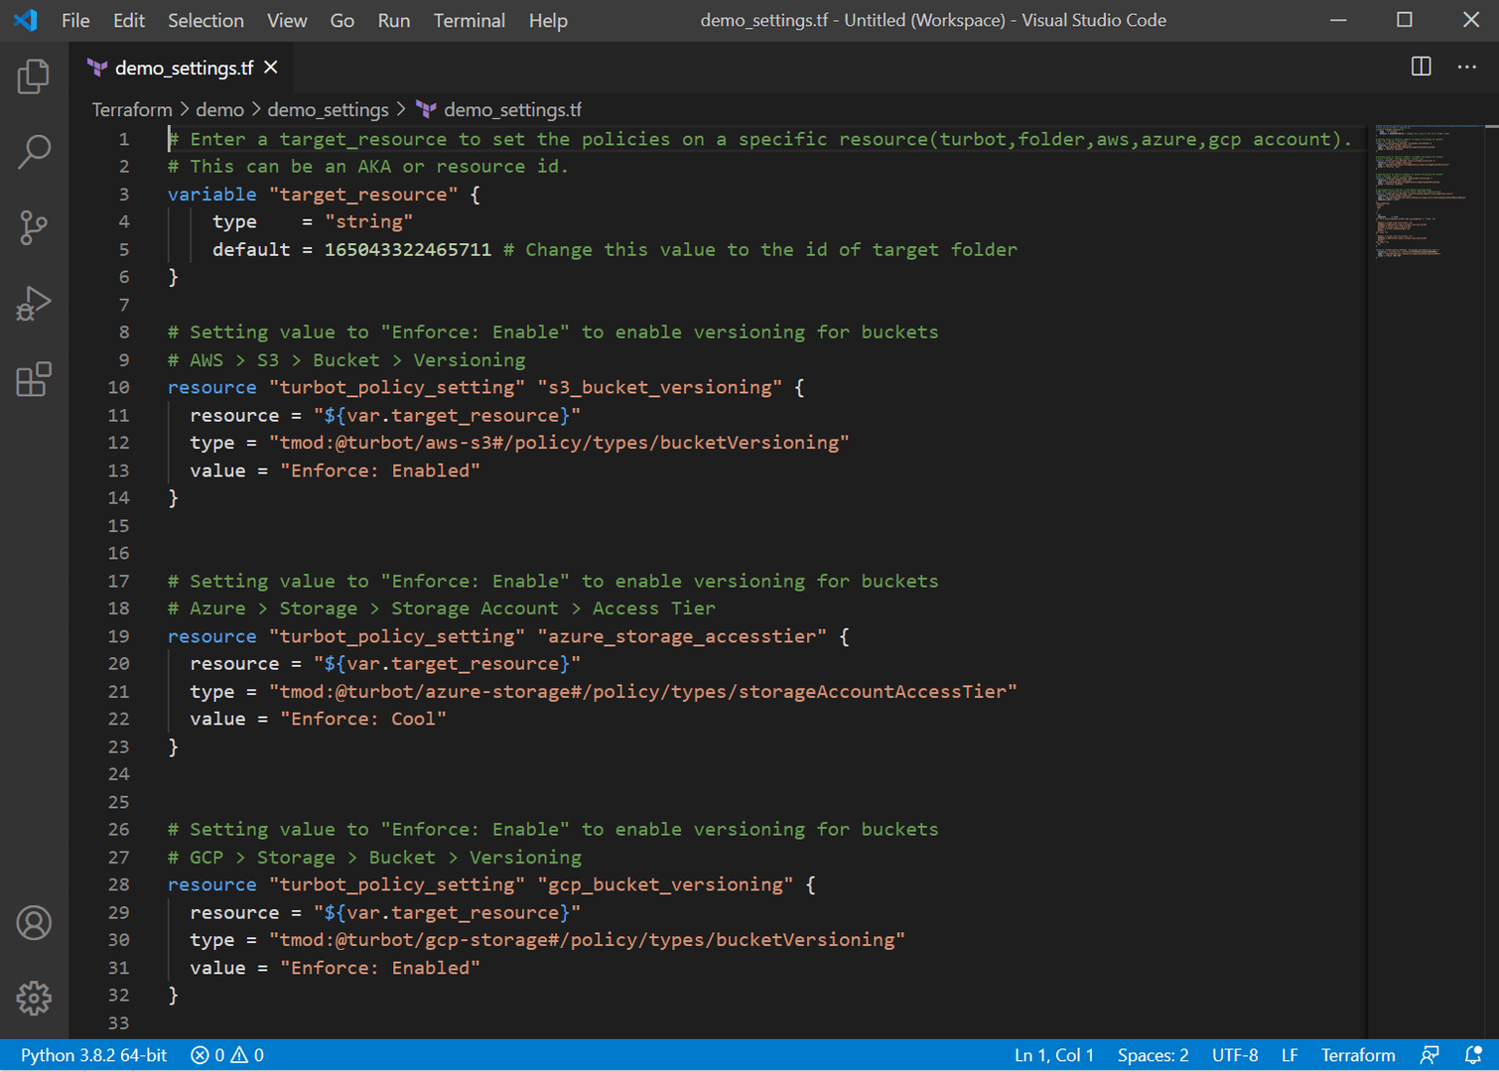This screenshot has width=1499, height=1072.
Task: Open the Run menu
Action: (394, 20)
